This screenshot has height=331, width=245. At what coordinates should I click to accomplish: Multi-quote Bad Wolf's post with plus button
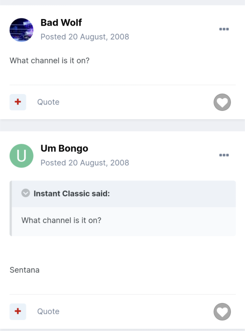pos(18,102)
